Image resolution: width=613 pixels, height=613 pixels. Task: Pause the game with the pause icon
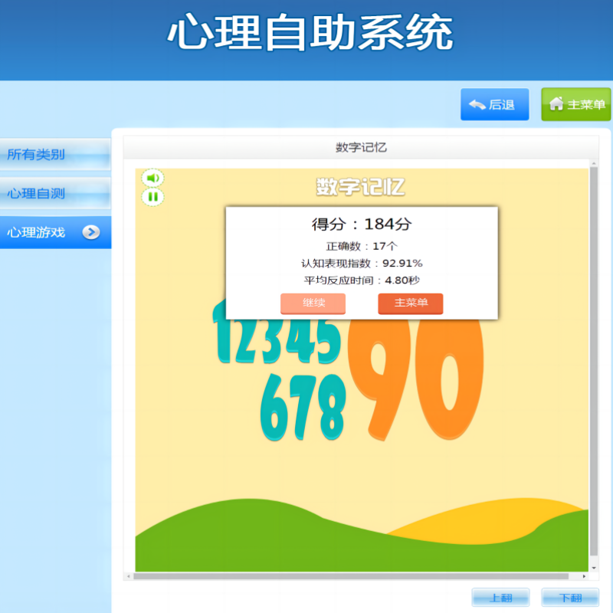pos(152,197)
